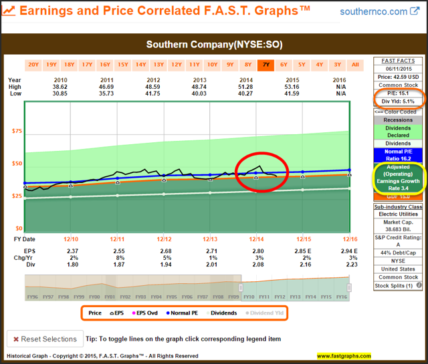428x364 pixels.
Task: Click the Reset Selections button
Action: (45, 339)
